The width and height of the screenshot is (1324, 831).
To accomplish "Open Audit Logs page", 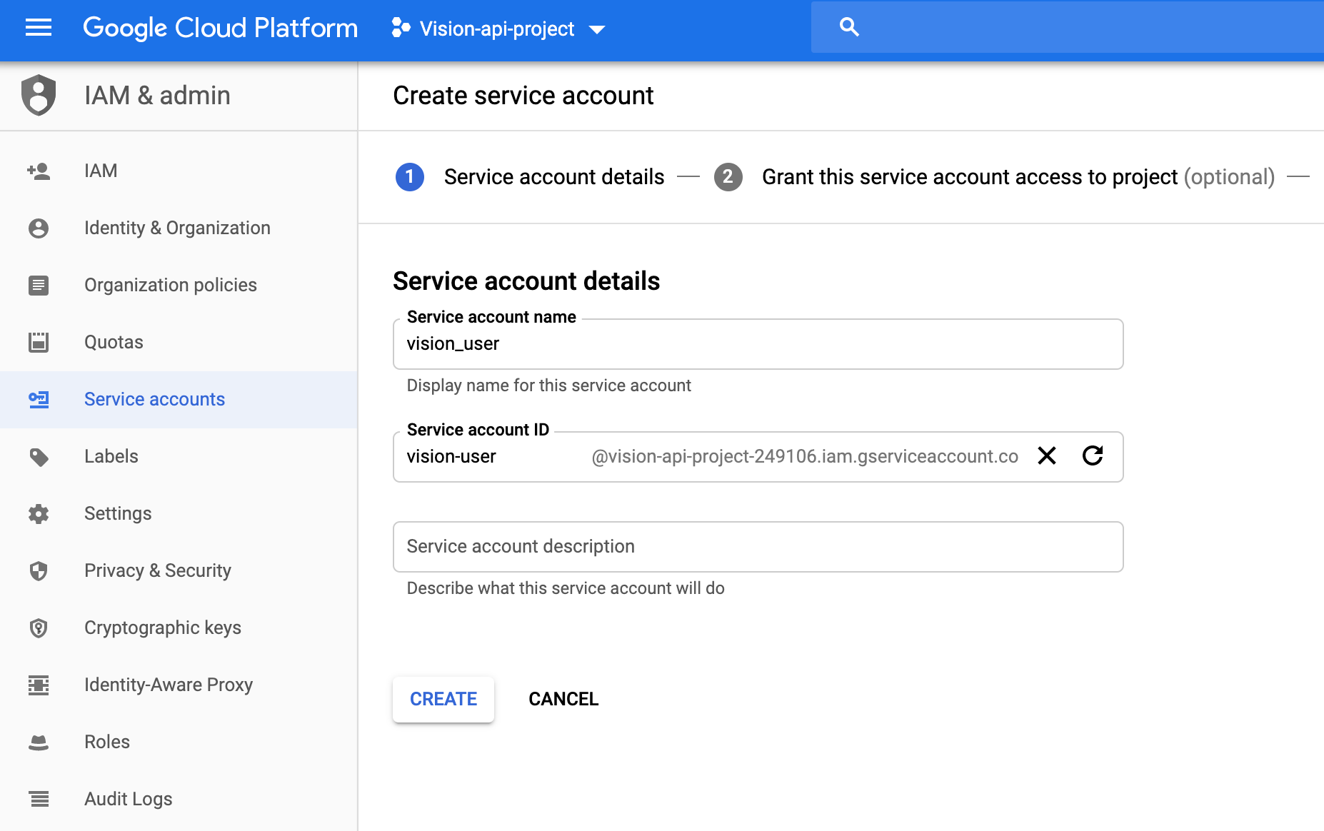I will pyautogui.click(x=179, y=799).
